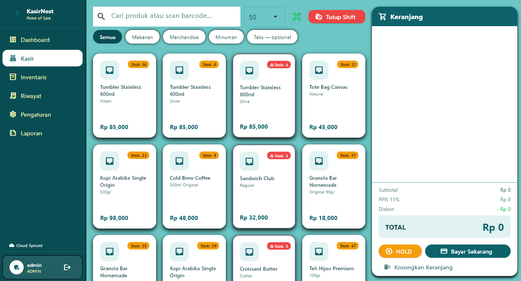Click the Cloud Synced status icon
Image resolution: width=521 pixels, height=281 pixels.
(12, 246)
